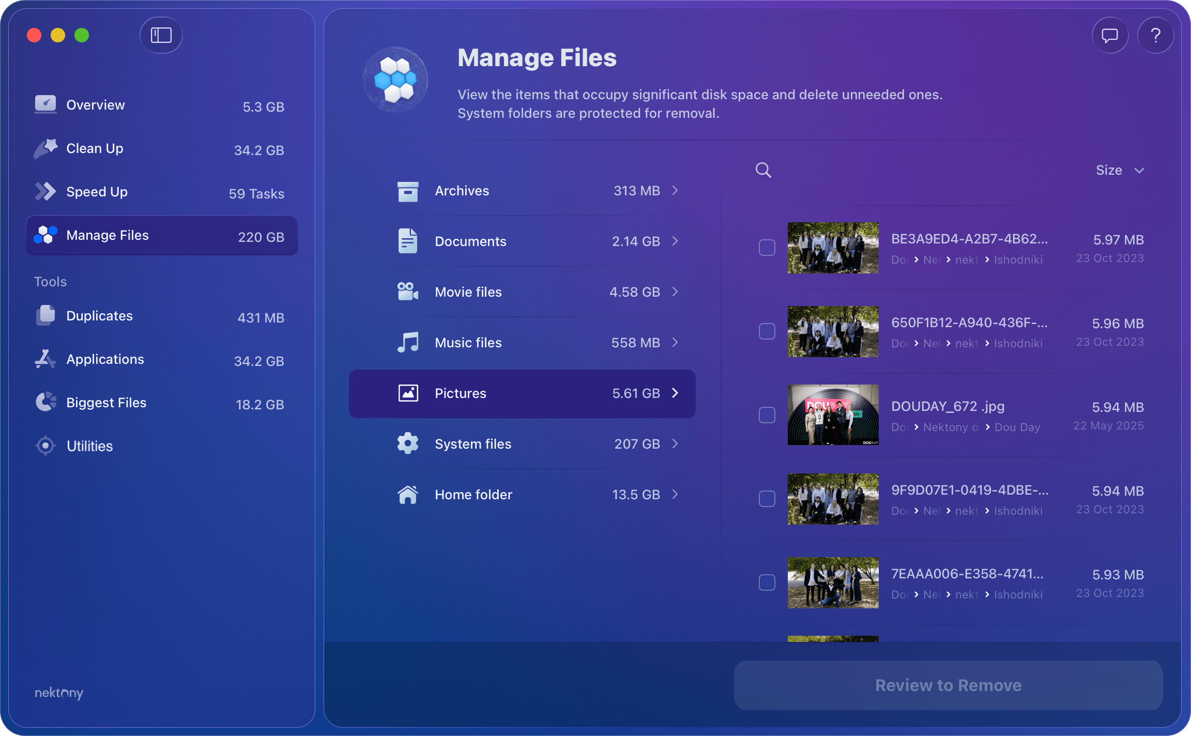Click the help question mark icon
The image size is (1191, 736).
1155,35
